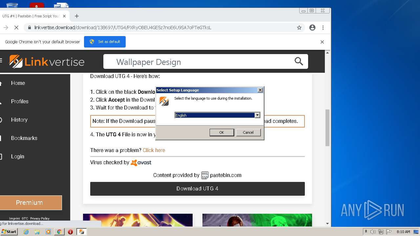Click the Show desktop button
The height and width of the screenshot is (236, 420).
point(416,232)
